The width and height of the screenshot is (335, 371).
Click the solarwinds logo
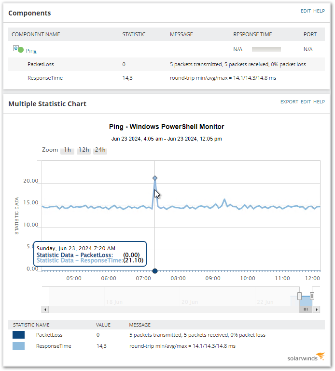coord(306,357)
